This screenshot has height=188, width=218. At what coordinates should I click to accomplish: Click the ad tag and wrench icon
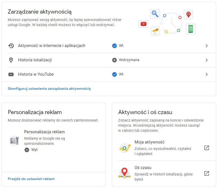tap(14, 140)
